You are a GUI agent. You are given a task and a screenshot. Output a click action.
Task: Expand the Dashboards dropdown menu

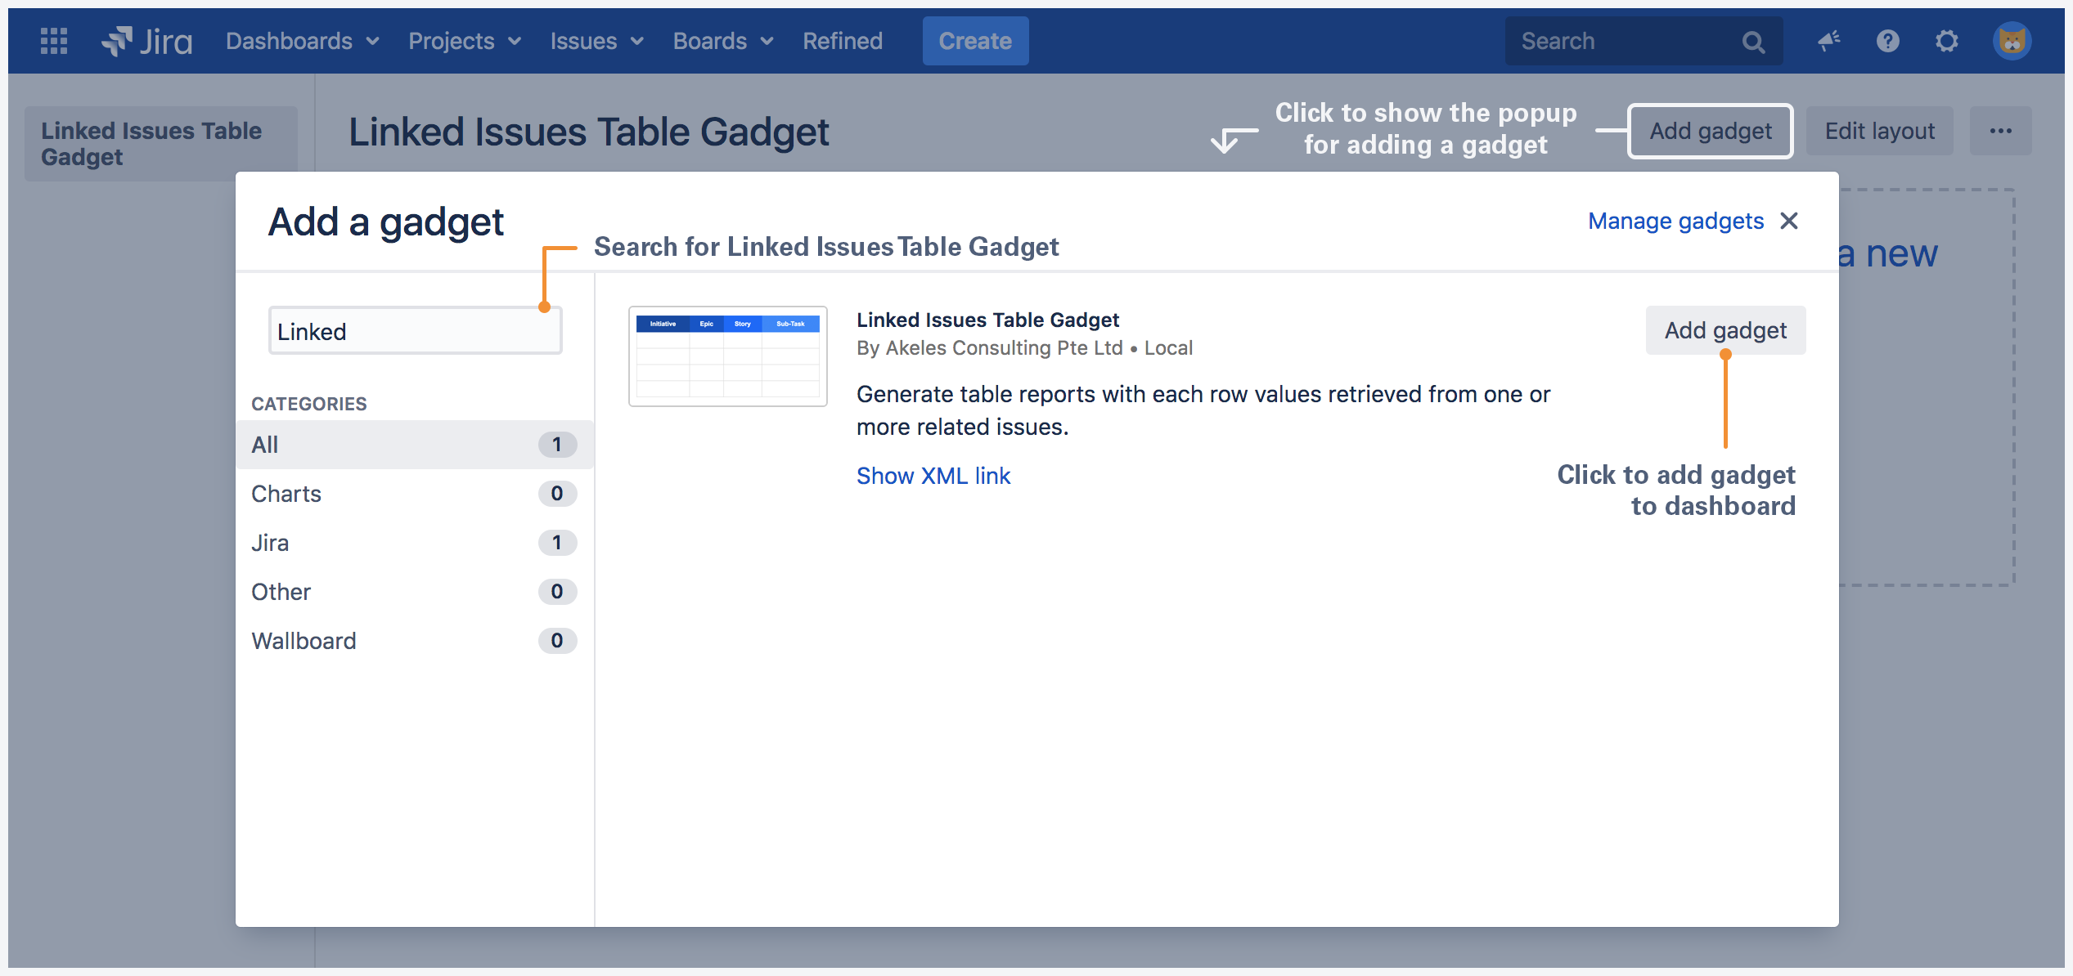302,41
